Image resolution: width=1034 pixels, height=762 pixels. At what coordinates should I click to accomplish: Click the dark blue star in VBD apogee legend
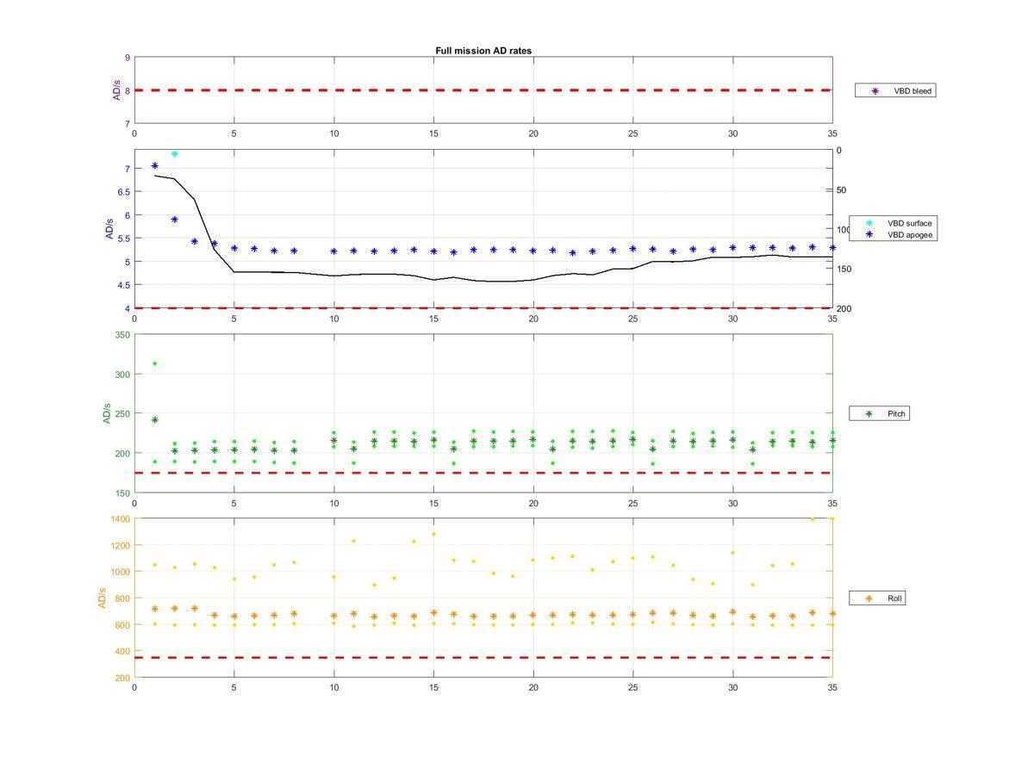(869, 234)
